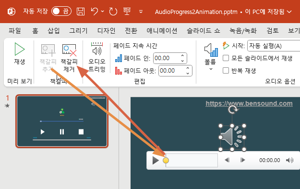Switch to the 애니메이션 (Animations) tab
The image size is (300, 189).
(162, 30)
